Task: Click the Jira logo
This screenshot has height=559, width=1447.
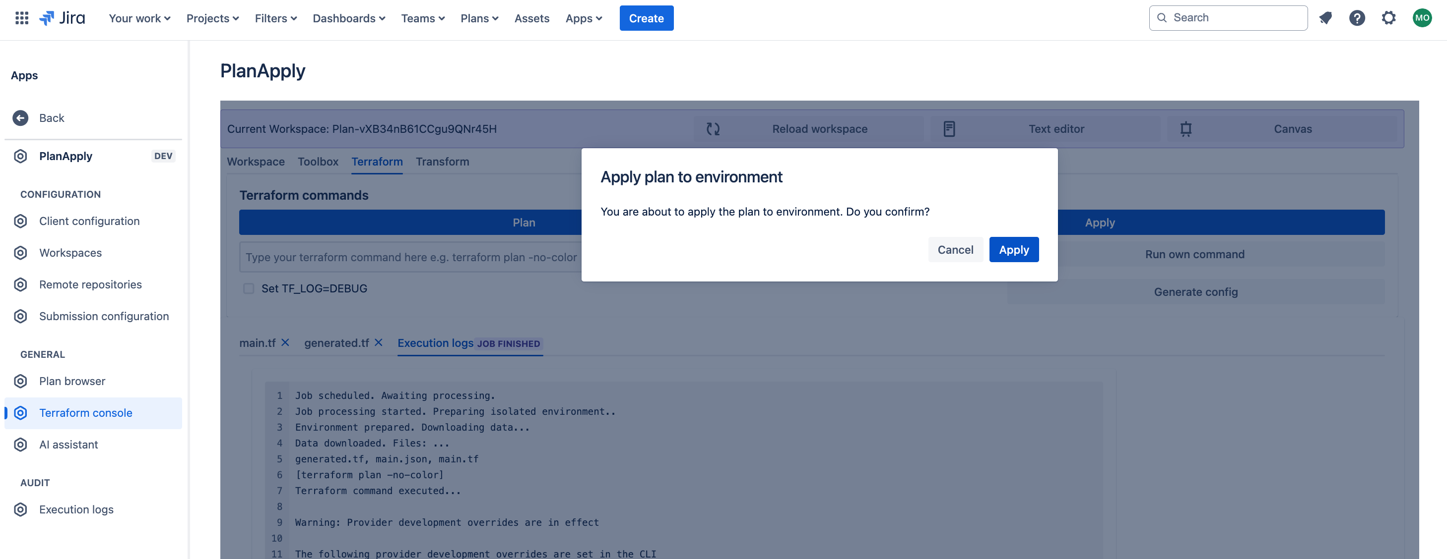Action: pos(63,18)
